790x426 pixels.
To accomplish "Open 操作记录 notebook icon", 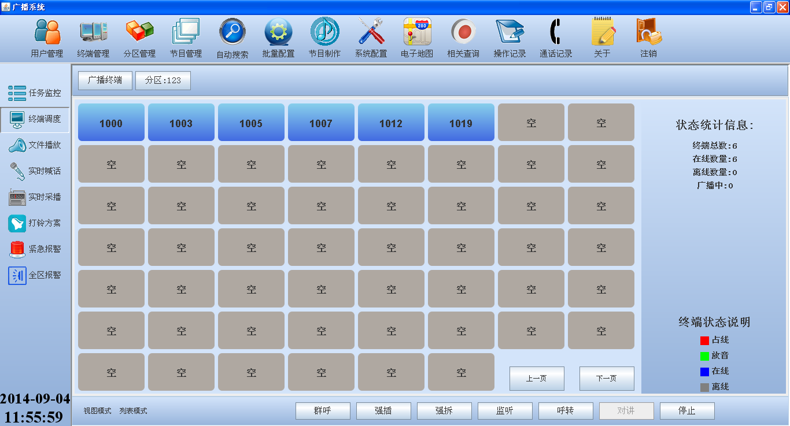I will [x=510, y=32].
